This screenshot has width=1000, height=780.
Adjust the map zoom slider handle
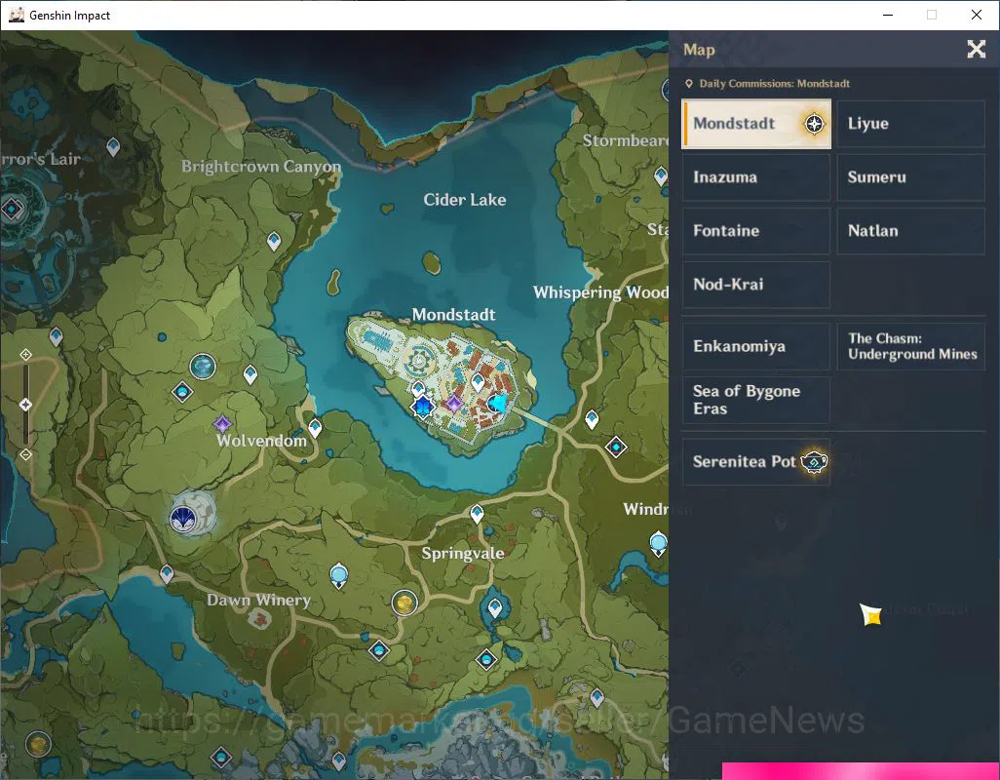[25, 405]
